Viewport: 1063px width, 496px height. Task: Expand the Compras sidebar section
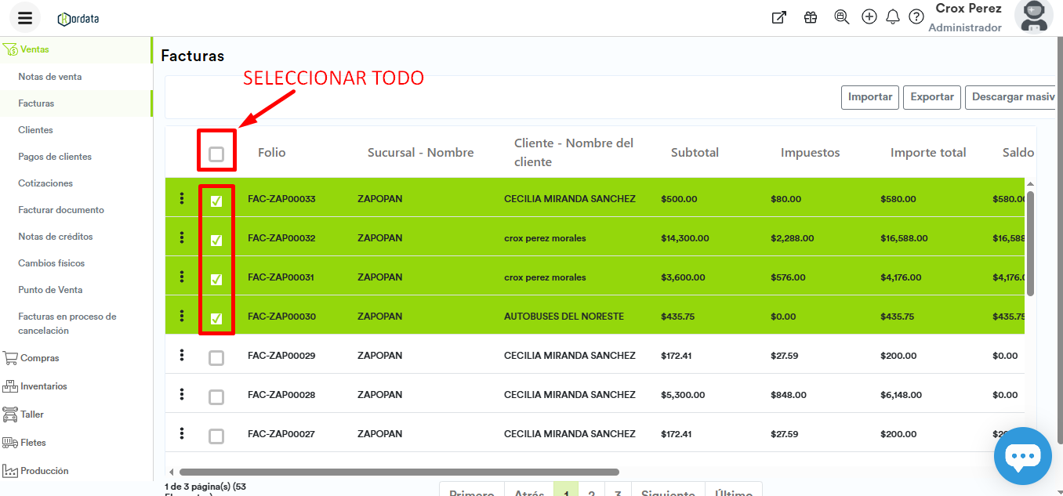tap(39, 358)
